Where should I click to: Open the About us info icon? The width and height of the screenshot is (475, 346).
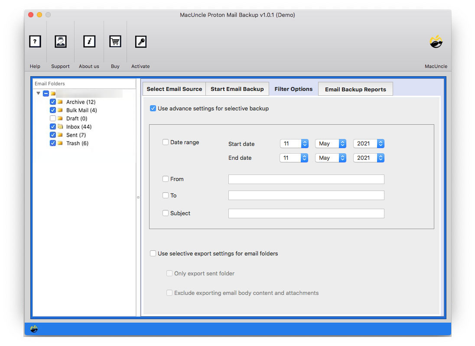89,42
